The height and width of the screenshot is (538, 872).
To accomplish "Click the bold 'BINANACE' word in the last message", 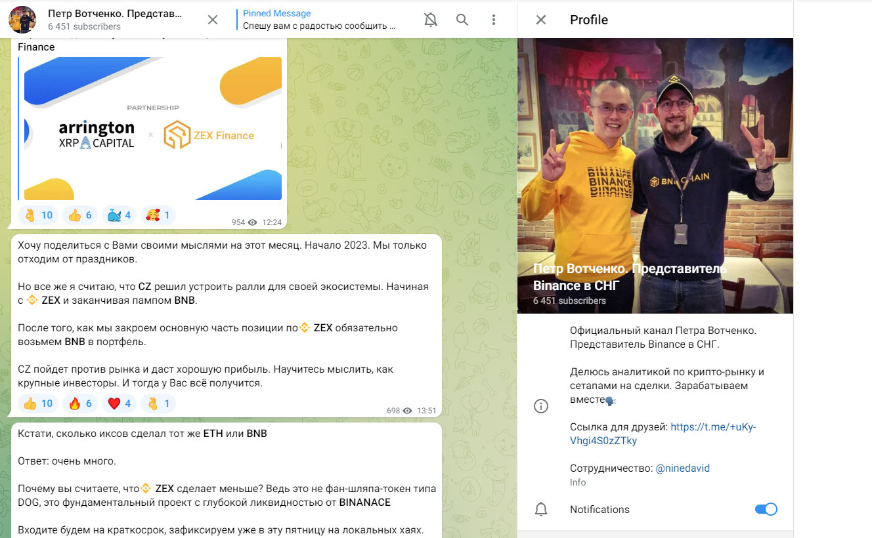I will tap(365, 503).
